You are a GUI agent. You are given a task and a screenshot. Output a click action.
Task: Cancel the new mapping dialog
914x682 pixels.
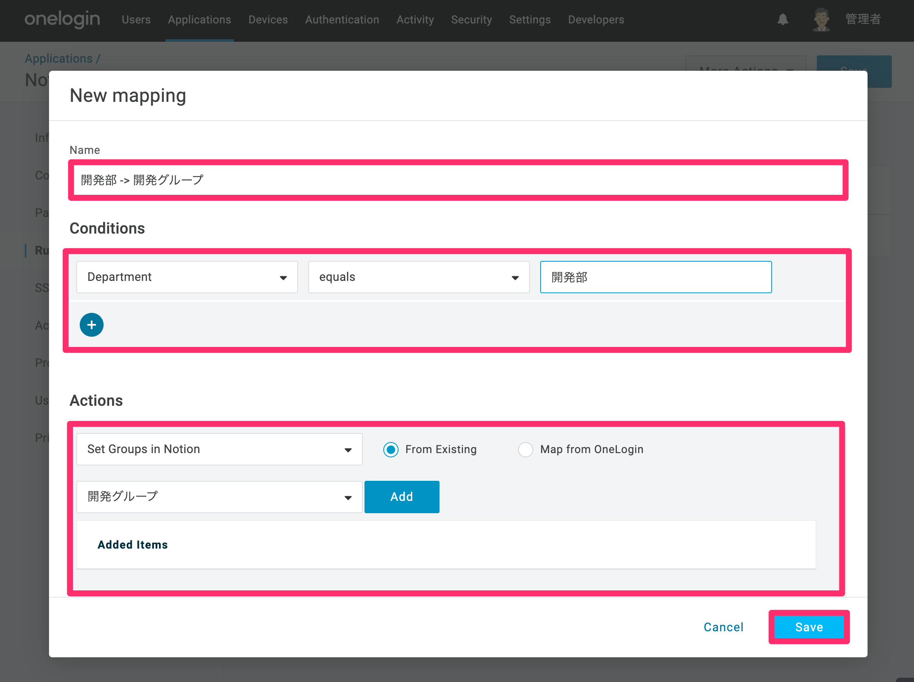pyautogui.click(x=723, y=627)
